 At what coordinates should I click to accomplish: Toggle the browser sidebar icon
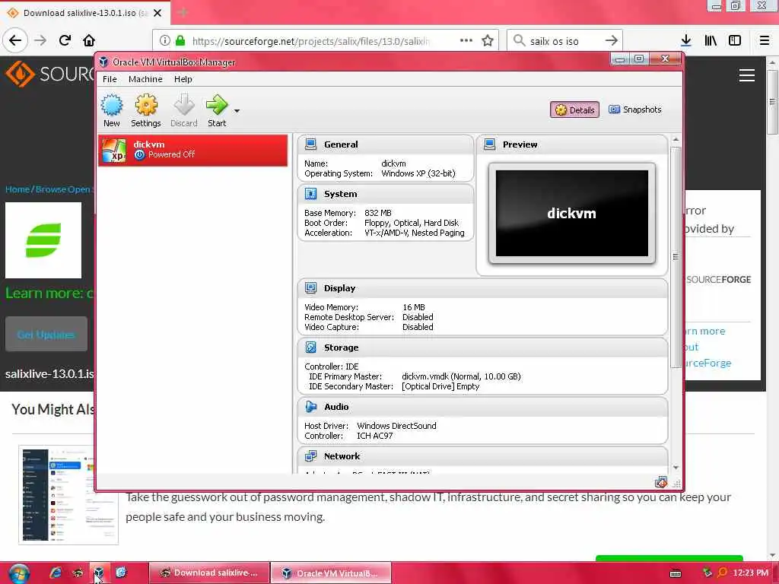[x=735, y=40]
